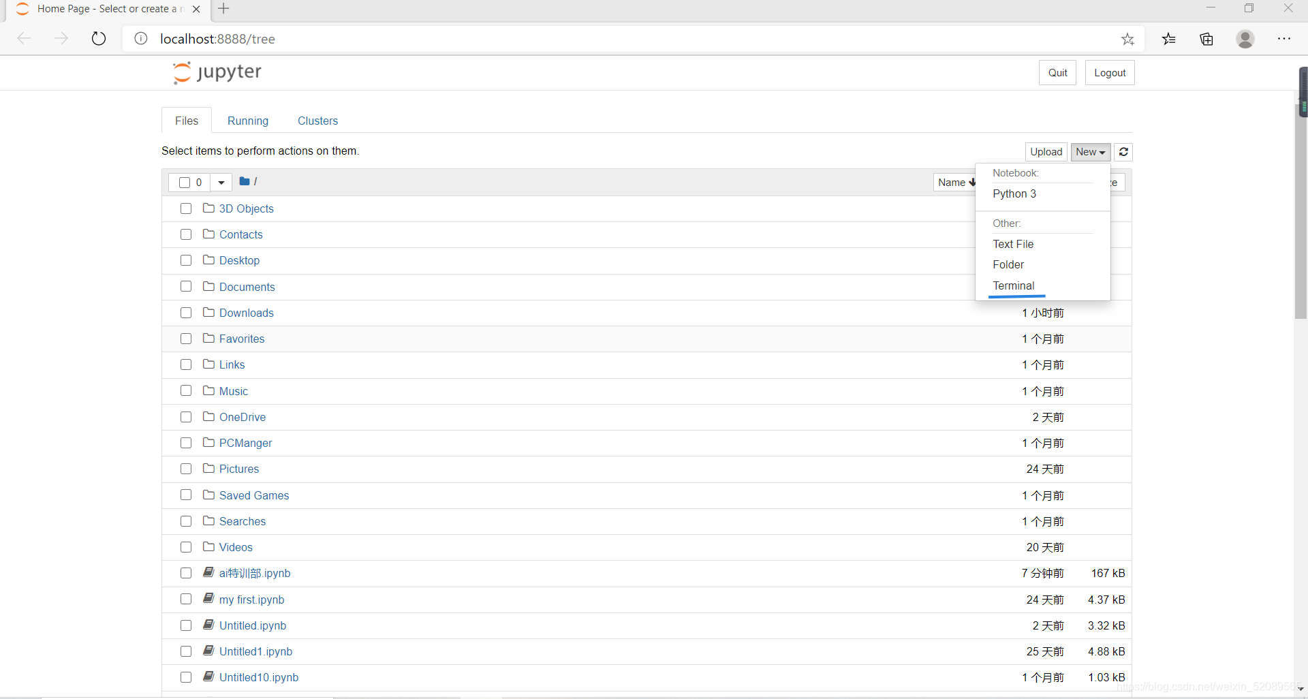Open the selection type dropdown arrow
Screen dimensions: 1308x699
pos(221,183)
